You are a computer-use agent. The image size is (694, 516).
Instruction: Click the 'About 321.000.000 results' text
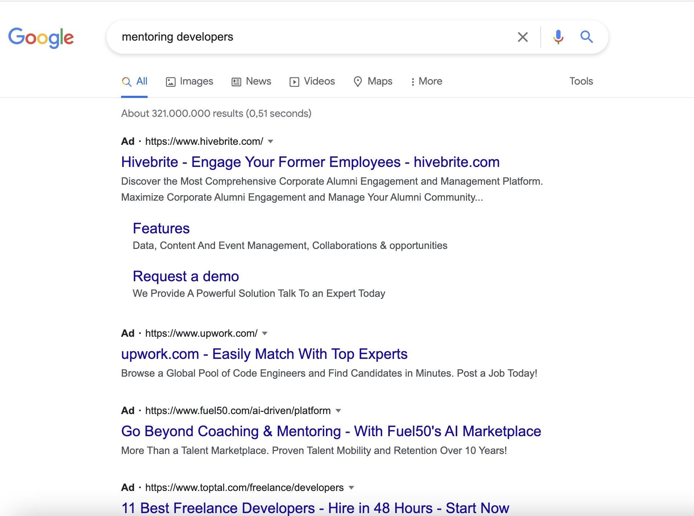[x=216, y=114]
